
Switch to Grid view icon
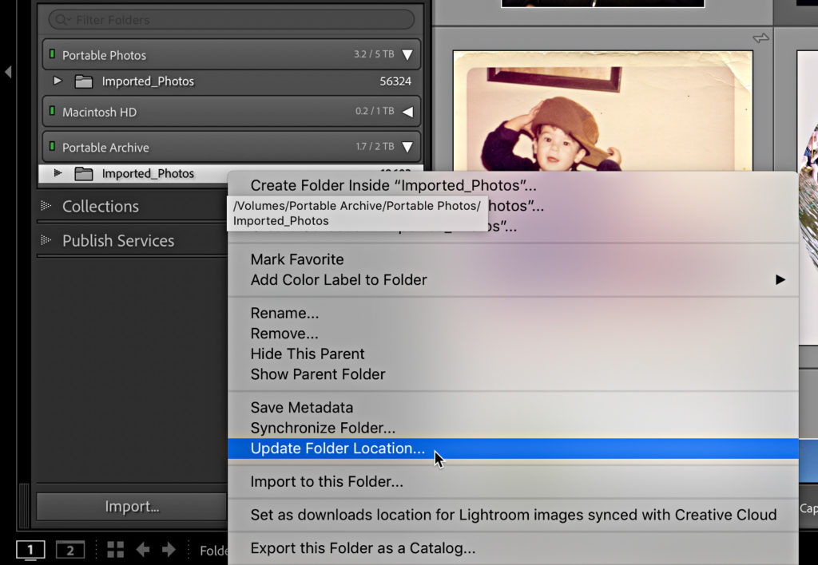pyautogui.click(x=116, y=550)
